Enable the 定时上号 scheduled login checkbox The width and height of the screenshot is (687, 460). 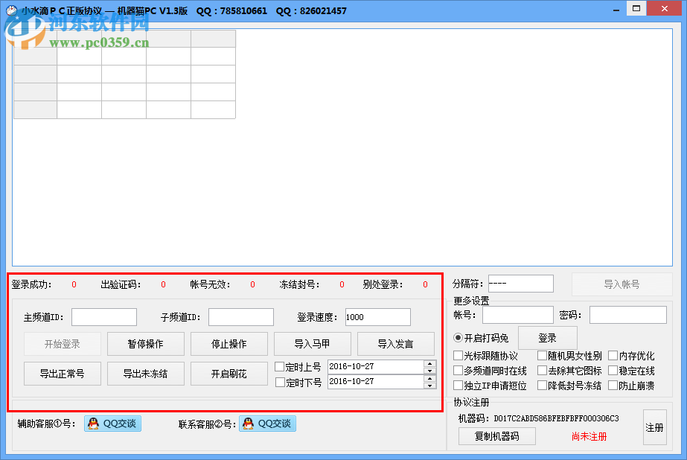[x=281, y=365]
